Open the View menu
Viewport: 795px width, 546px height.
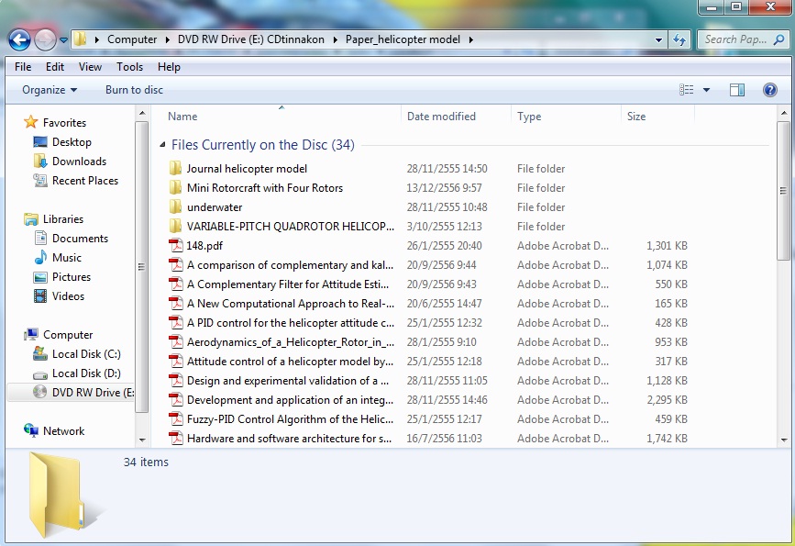[x=90, y=67]
